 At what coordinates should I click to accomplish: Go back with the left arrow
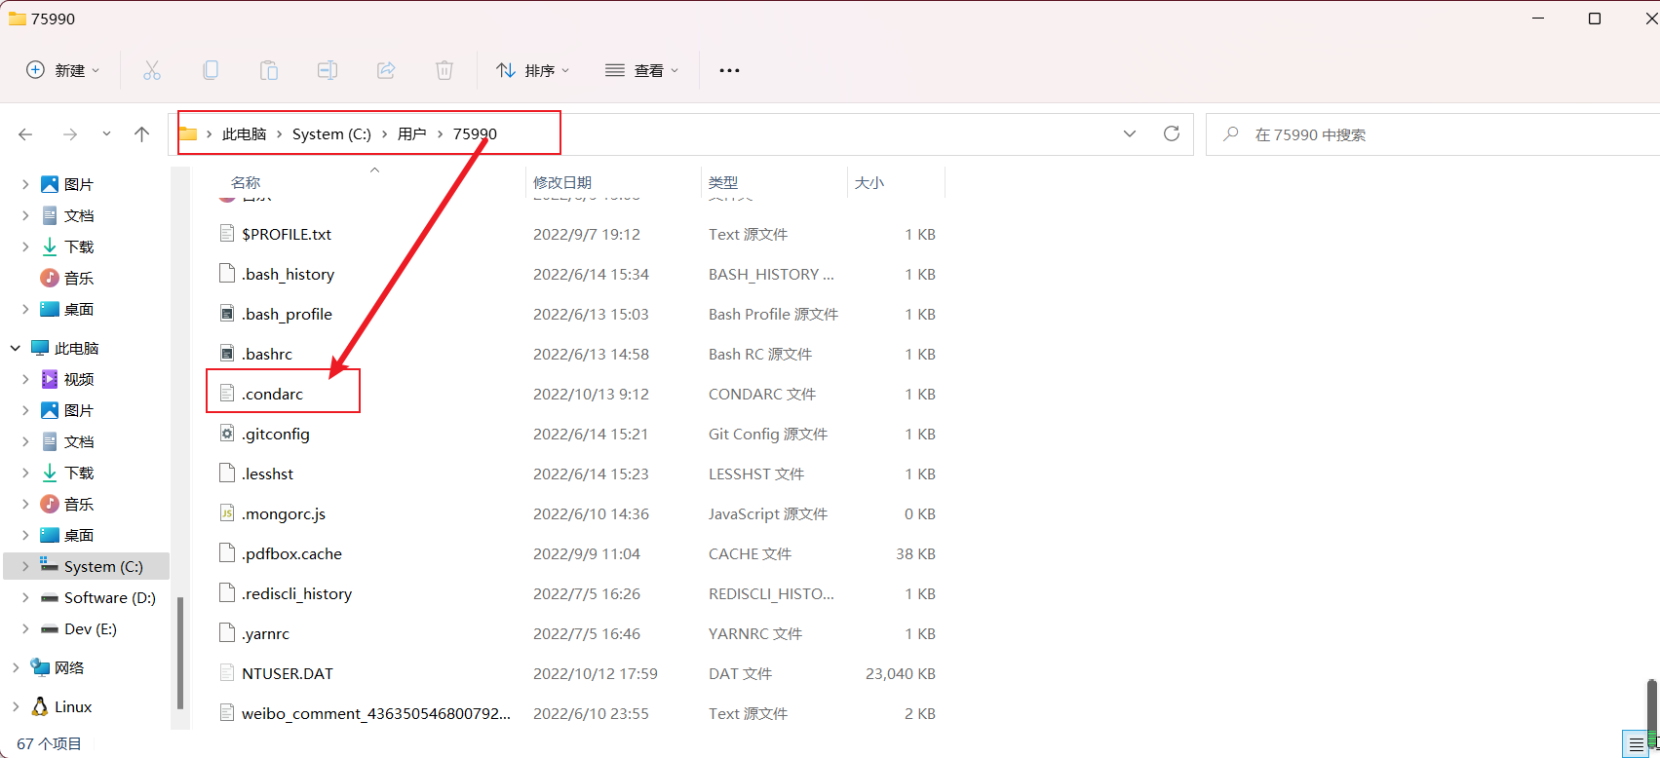25,134
